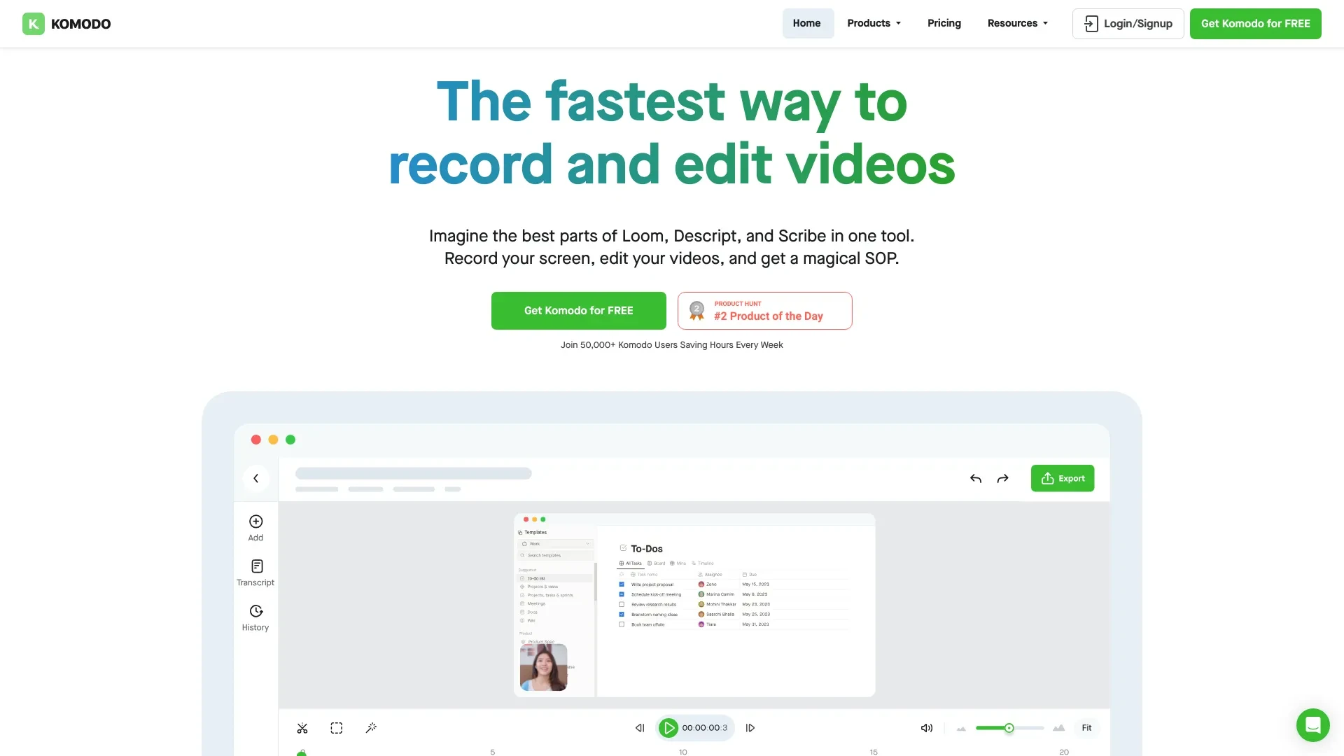This screenshot has width=1344, height=756.
Task: Select the Home menu item
Action: coord(806,23)
